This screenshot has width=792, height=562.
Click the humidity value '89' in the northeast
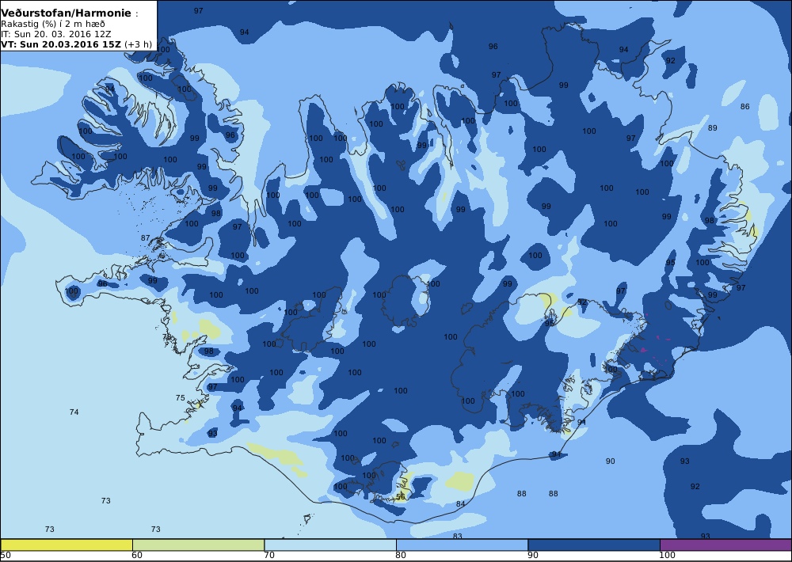[x=713, y=127]
